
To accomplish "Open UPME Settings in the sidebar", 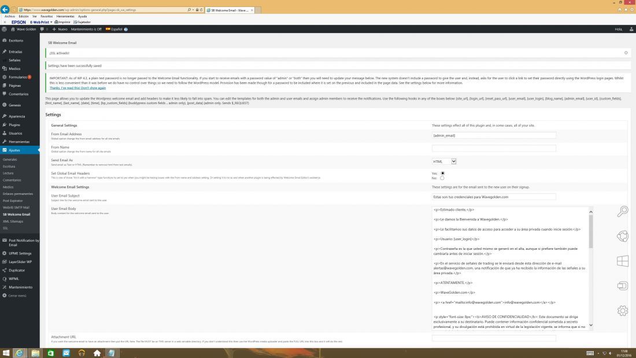I will (20, 253).
